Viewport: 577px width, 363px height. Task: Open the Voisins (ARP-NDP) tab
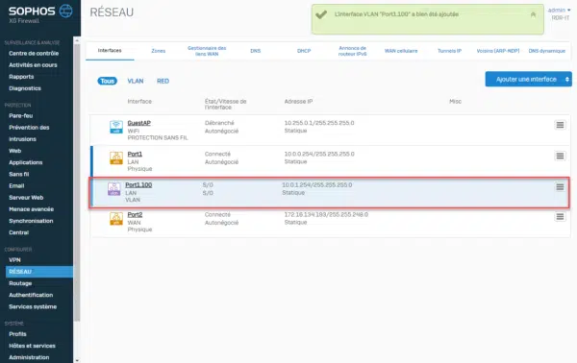pos(498,51)
